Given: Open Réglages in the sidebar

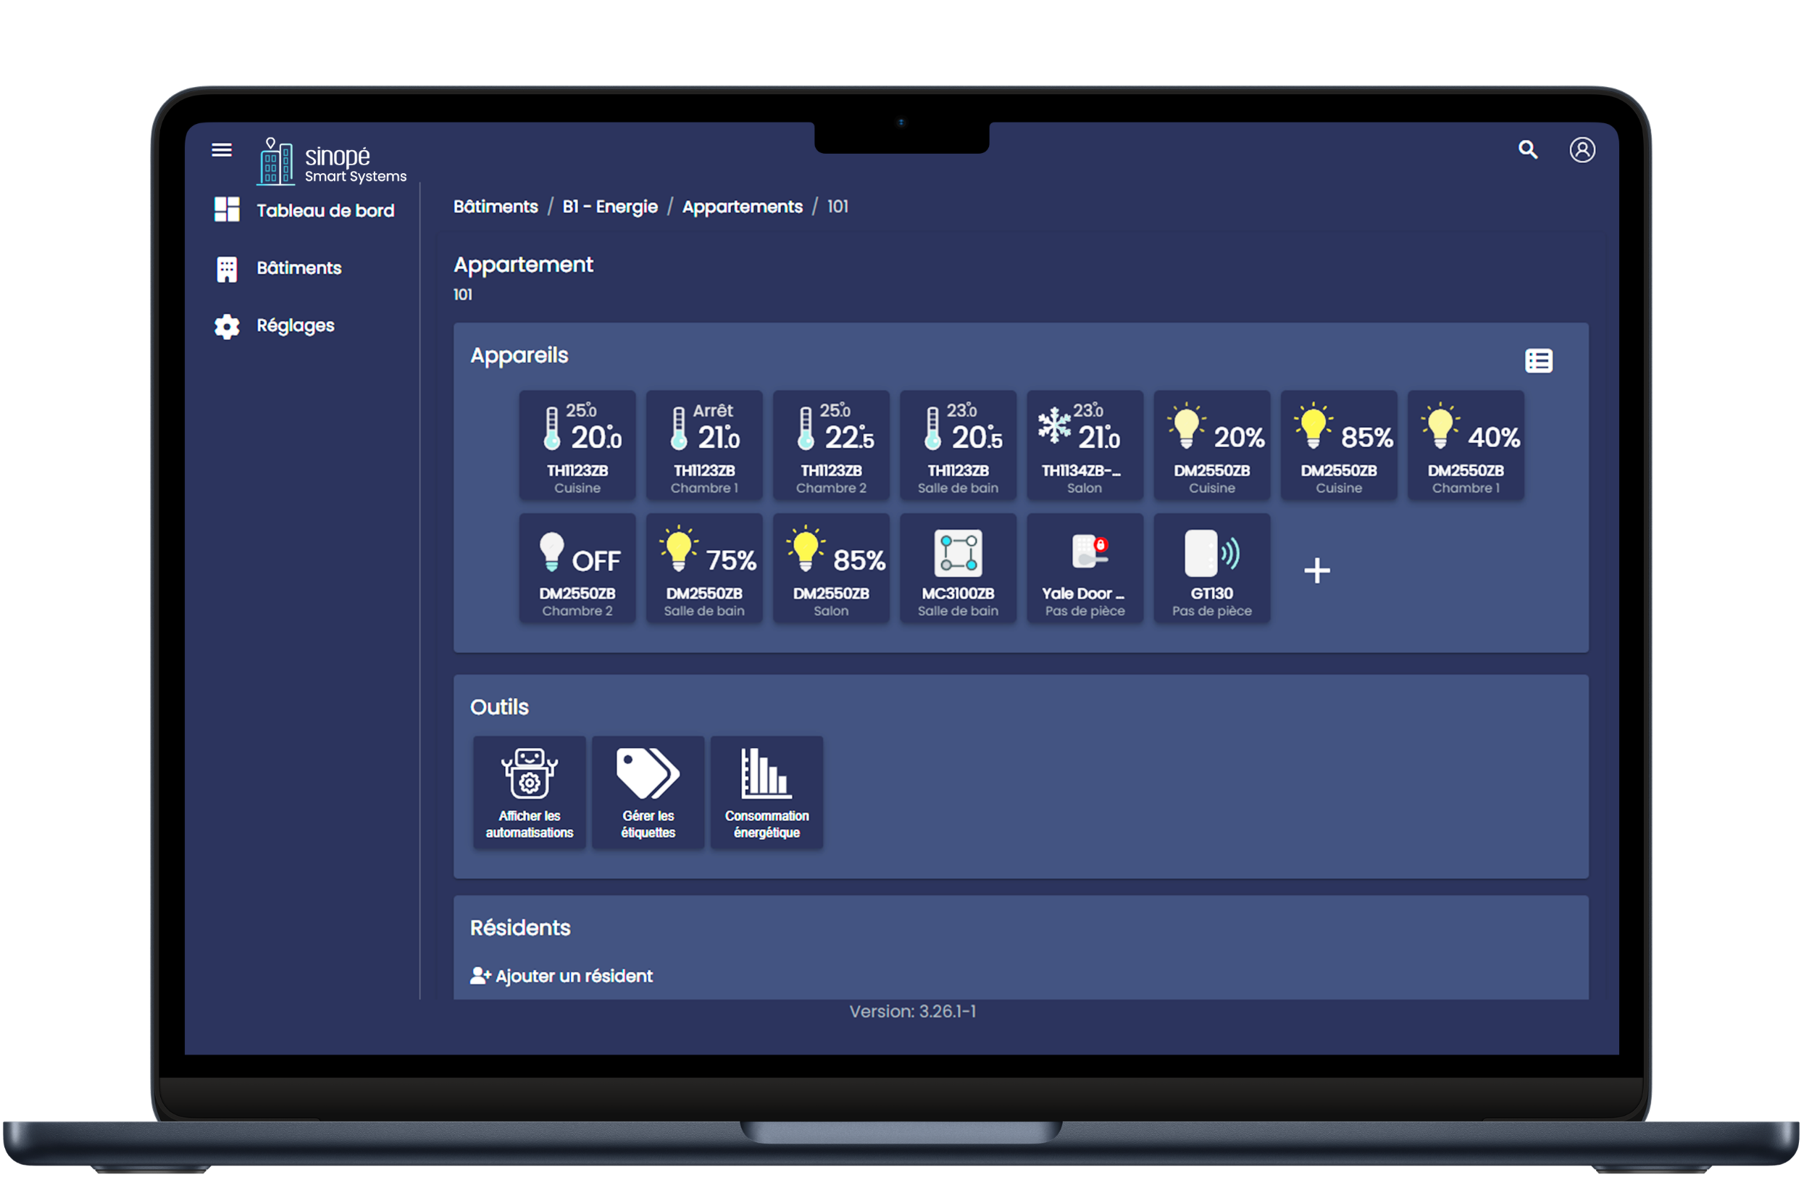Looking at the screenshot, I should (x=295, y=325).
